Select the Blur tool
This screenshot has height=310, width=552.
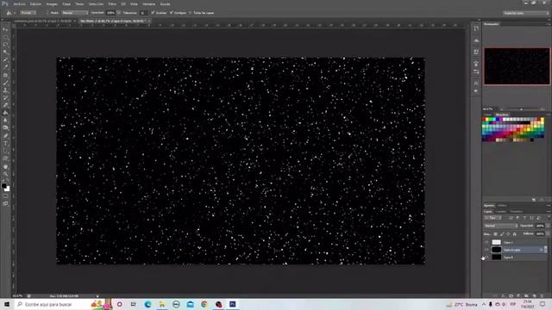[x=6, y=121]
